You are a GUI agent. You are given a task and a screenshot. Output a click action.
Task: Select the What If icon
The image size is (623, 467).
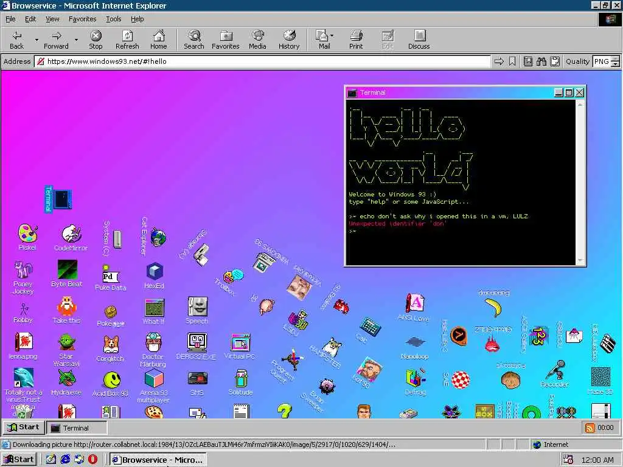click(x=154, y=311)
